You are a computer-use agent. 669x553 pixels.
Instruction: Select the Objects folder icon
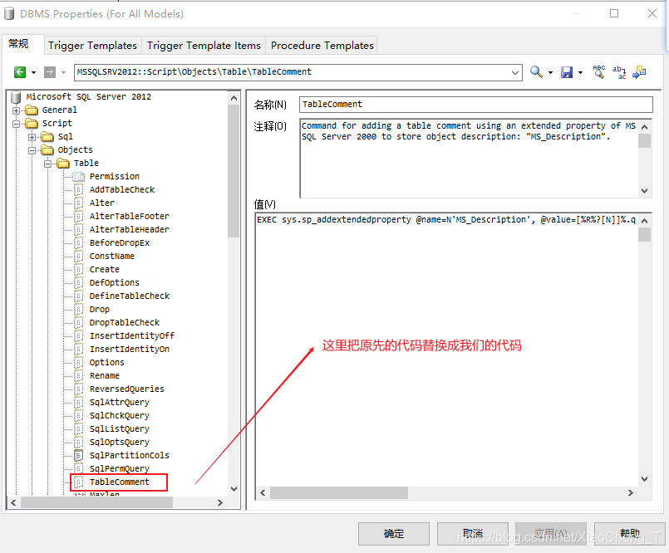[x=47, y=150]
